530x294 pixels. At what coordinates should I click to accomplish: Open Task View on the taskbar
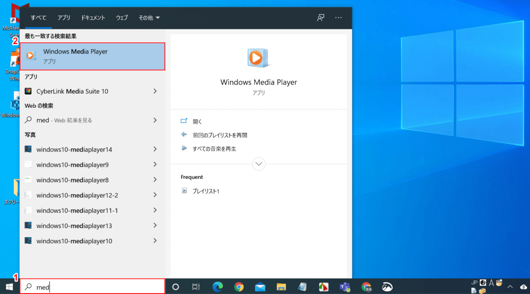196,287
